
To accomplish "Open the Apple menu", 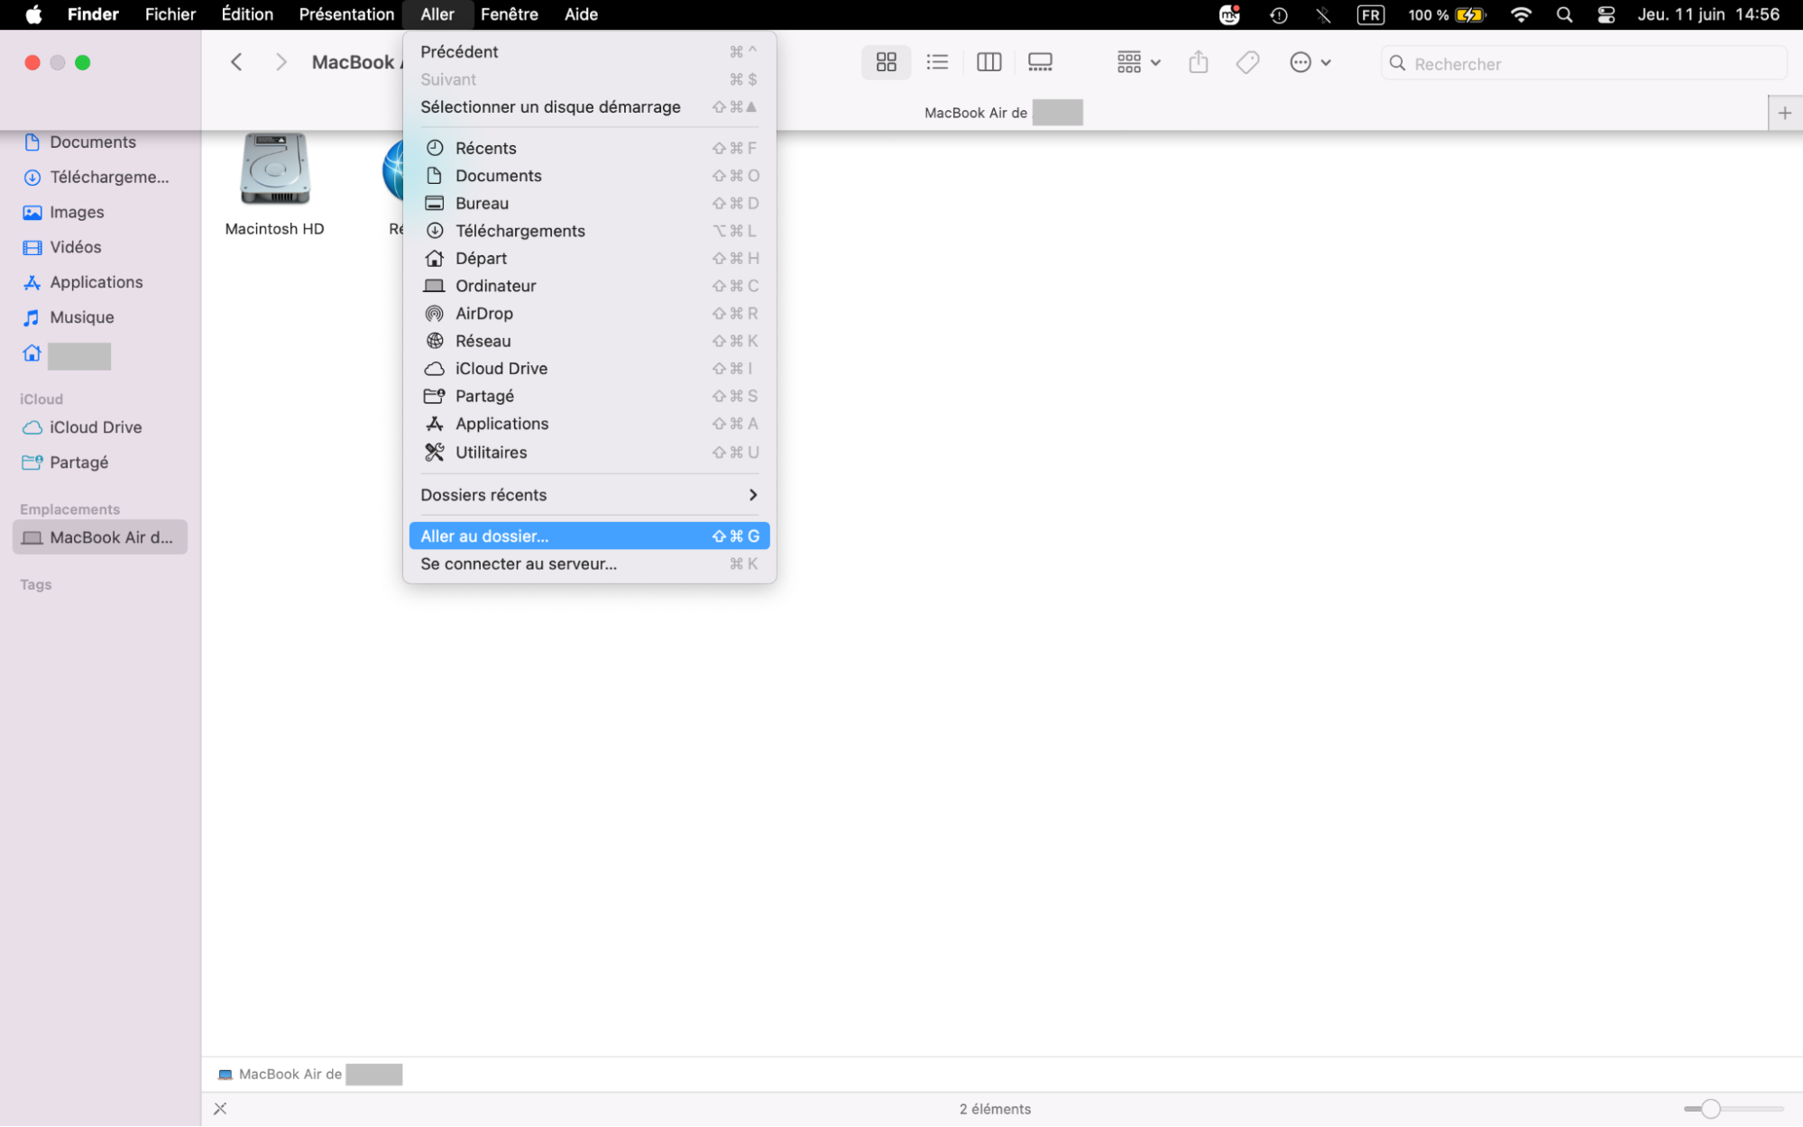I will click(33, 14).
